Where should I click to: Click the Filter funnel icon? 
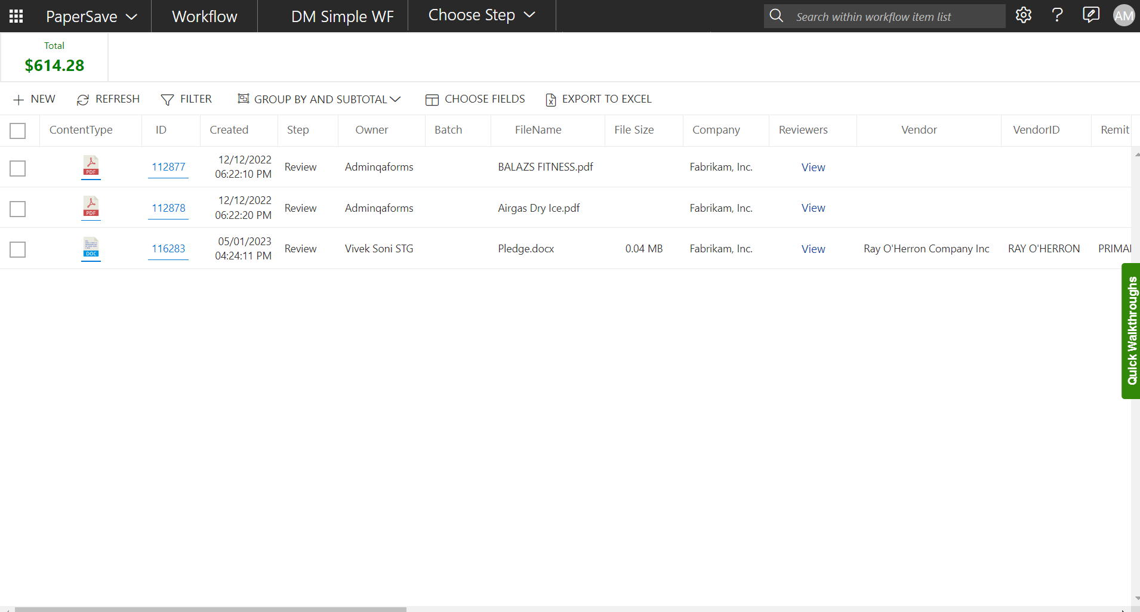pos(167,100)
